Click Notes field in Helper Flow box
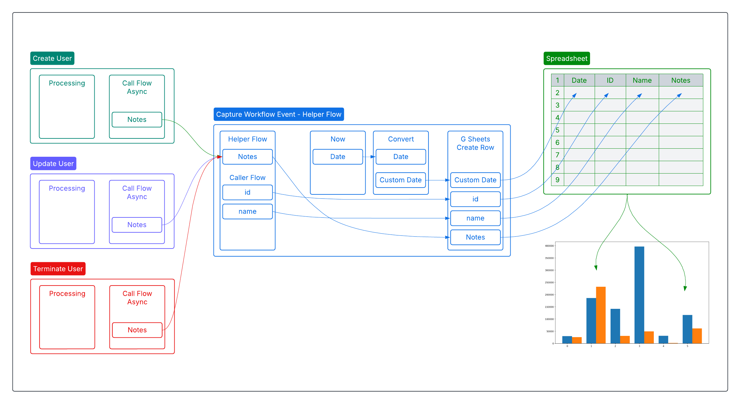 pos(247,157)
